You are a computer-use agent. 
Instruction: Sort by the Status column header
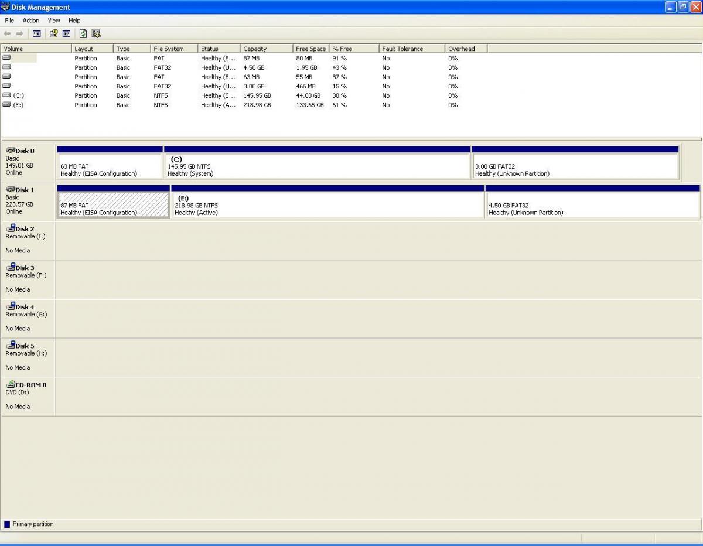point(219,49)
